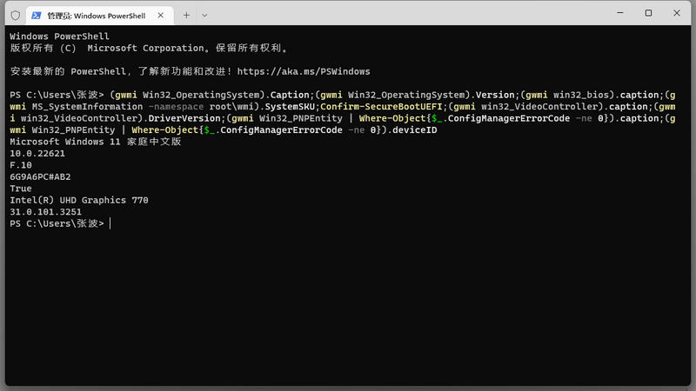Click the Secure Boot output True

[21, 189]
